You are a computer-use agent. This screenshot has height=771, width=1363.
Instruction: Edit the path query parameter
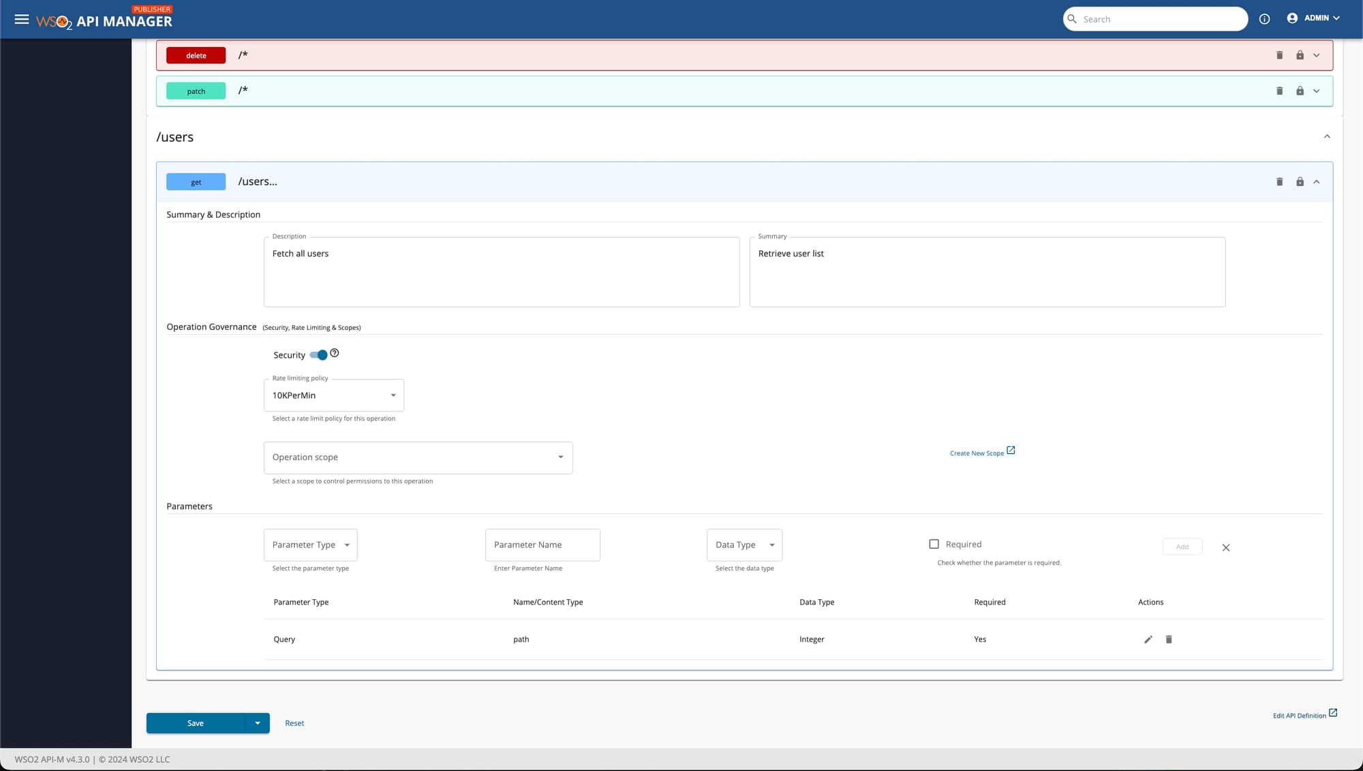click(x=1148, y=639)
